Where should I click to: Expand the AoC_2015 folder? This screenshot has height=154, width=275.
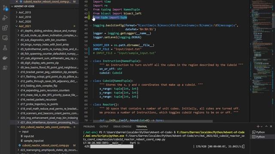coord(17,12)
